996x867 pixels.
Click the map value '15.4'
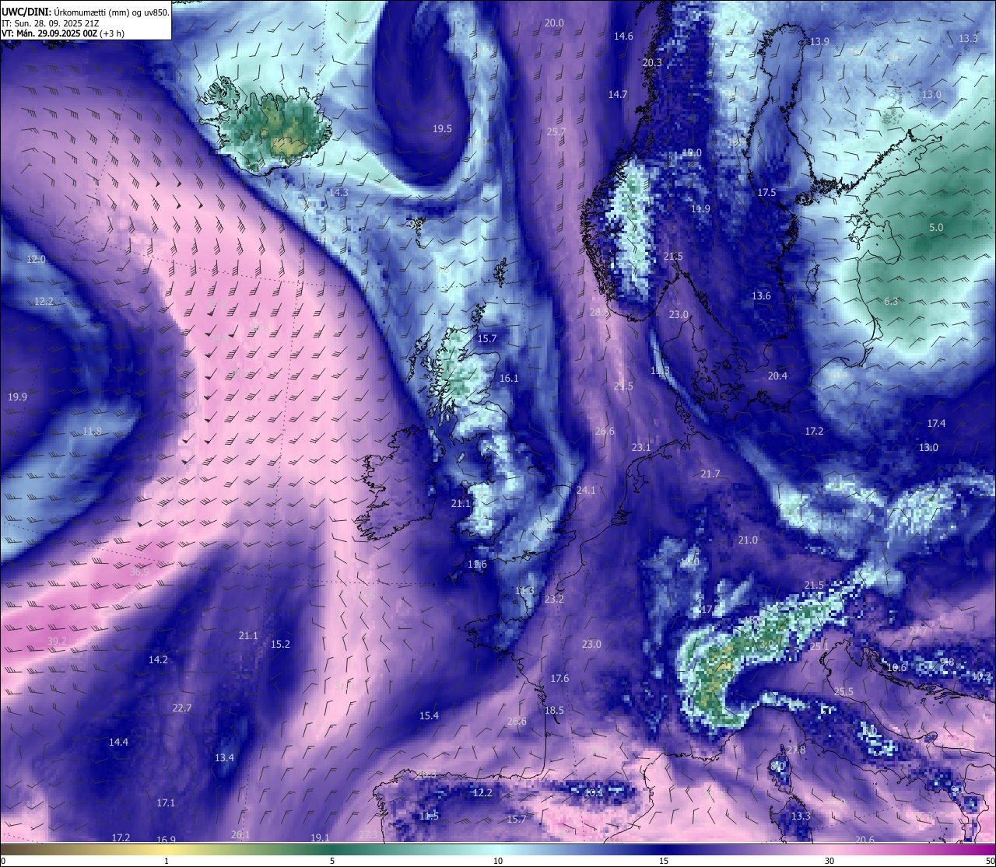pos(429,716)
